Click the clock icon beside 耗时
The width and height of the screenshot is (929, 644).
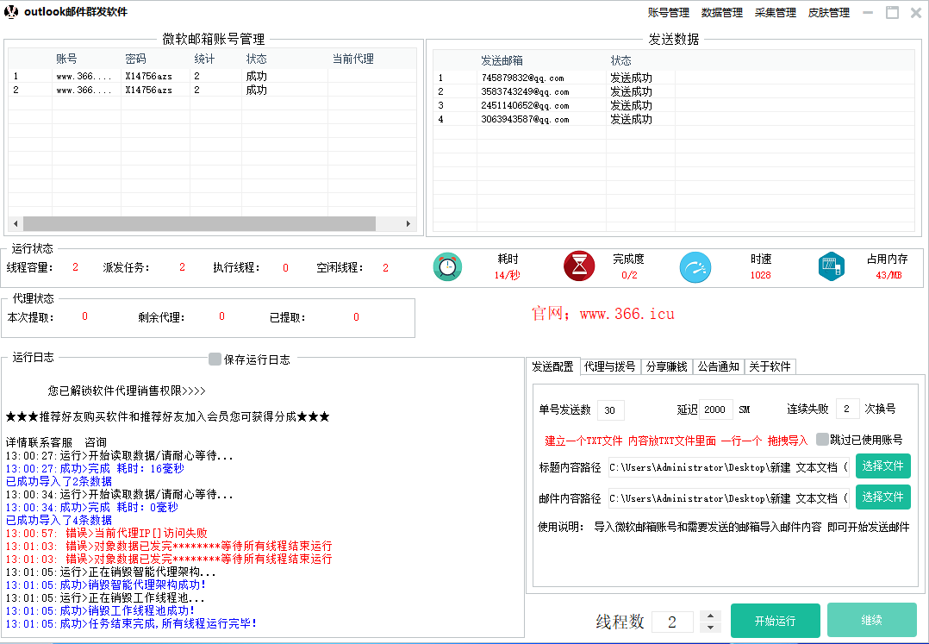point(447,267)
